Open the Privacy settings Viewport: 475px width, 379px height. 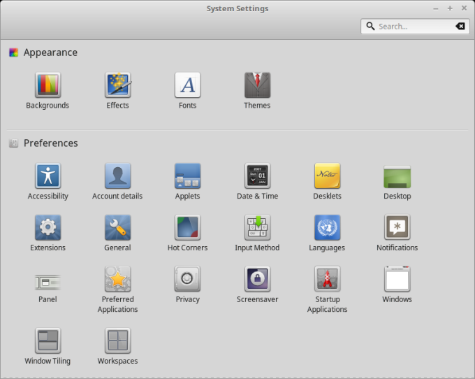[x=187, y=280]
